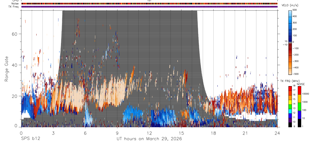312x144 pixels.
Task: Click the VELO (m/s) colorbar title
Action: pos(290,5)
